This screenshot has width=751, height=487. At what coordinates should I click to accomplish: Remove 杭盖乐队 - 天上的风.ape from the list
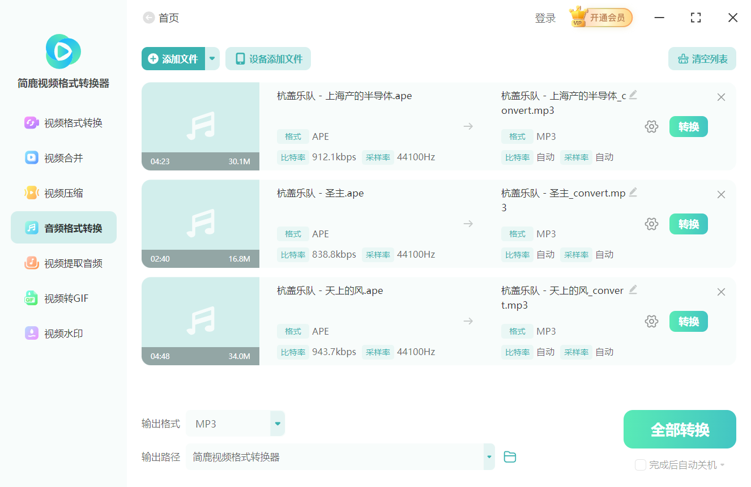point(721,292)
